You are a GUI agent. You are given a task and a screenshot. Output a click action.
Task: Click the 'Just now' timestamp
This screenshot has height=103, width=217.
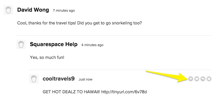pyautogui.click(x=85, y=79)
